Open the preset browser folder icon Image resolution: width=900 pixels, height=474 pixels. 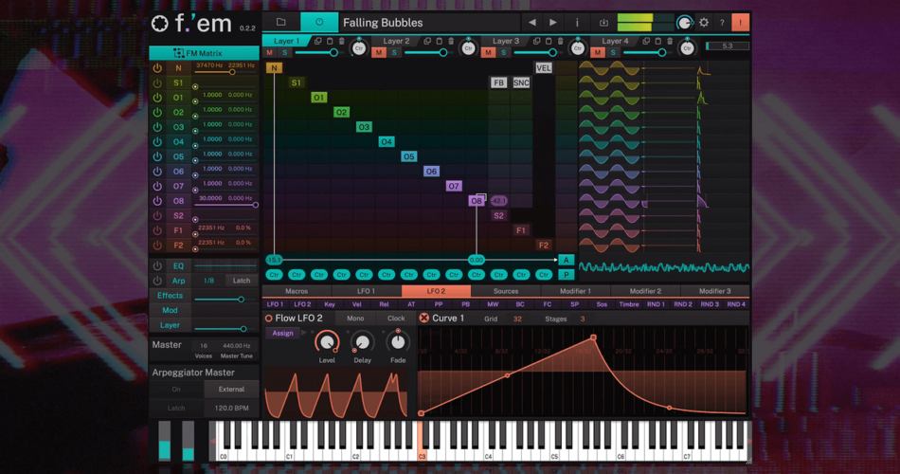[281, 22]
